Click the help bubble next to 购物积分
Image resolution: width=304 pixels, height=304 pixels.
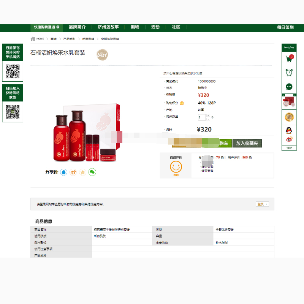[182, 103]
